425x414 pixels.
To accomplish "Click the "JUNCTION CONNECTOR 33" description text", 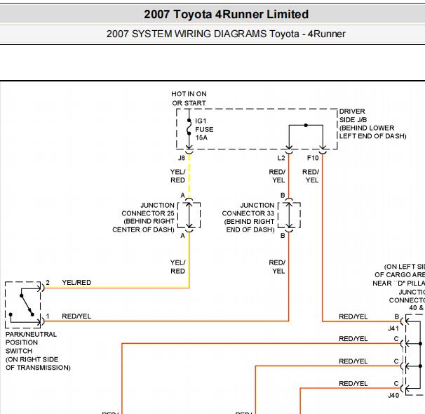I will (x=248, y=218).
